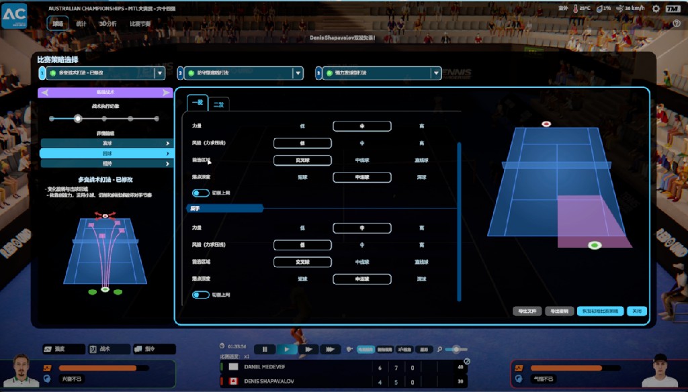
Task: Click the AC logo icon
Action: coord(14,15)
